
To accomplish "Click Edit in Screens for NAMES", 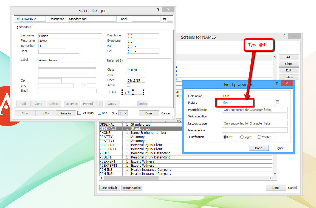I will (289, 70).
